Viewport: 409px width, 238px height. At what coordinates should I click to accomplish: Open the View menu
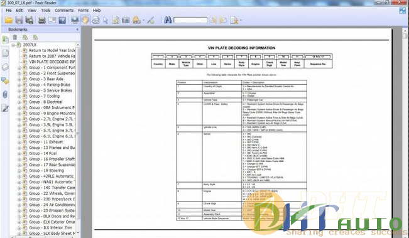[x=32, y=11]
